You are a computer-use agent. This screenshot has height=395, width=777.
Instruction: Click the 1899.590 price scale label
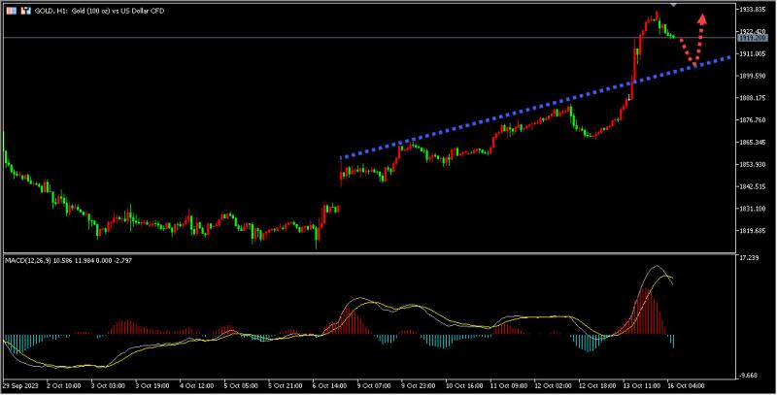(754, 76)
